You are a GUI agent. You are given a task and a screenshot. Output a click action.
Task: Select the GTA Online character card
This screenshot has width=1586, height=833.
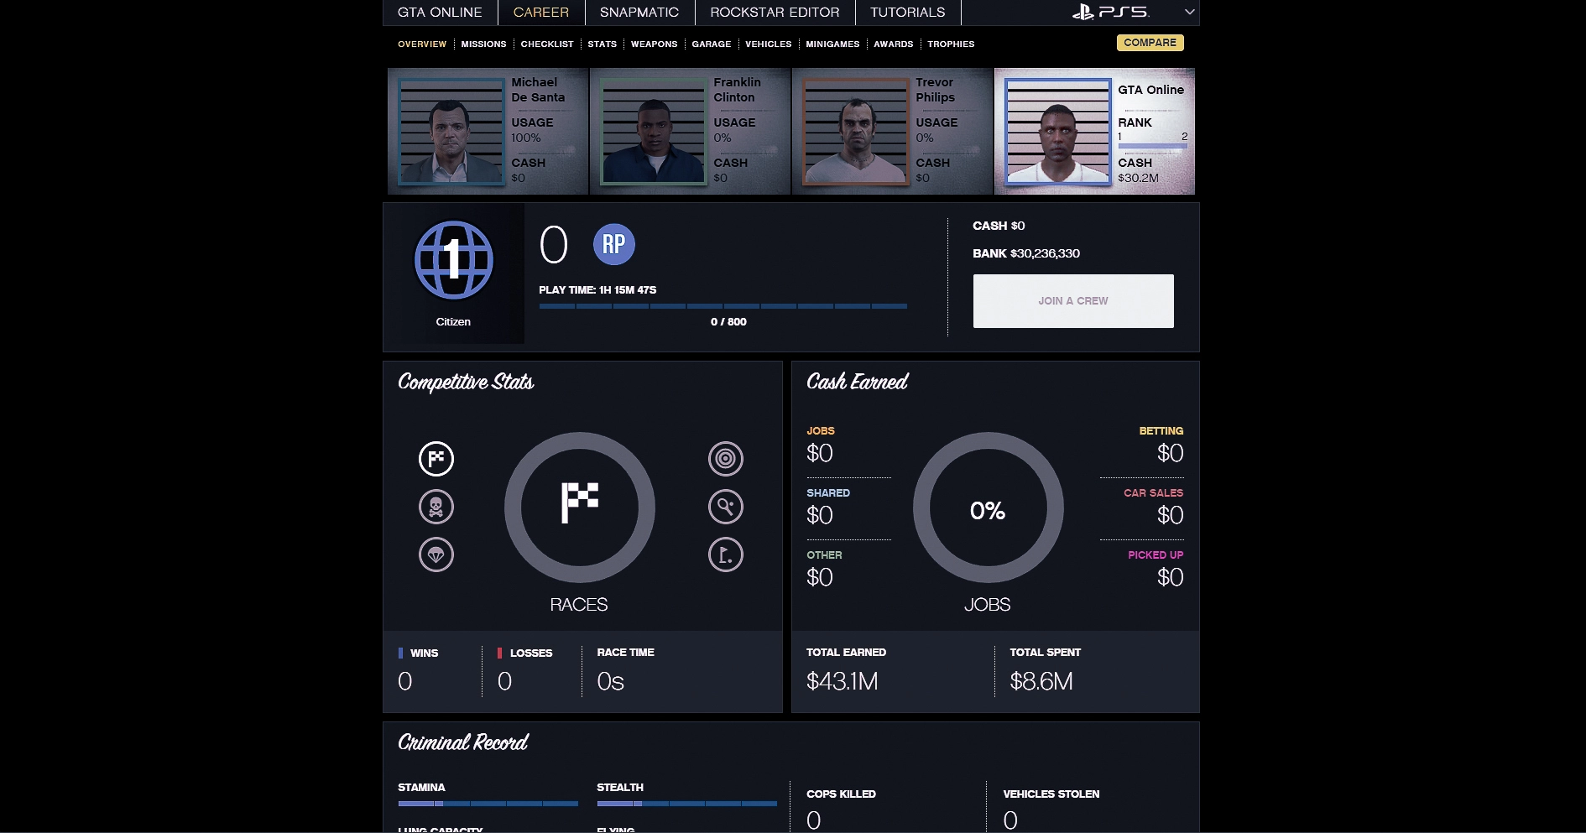coord(1095,132)
